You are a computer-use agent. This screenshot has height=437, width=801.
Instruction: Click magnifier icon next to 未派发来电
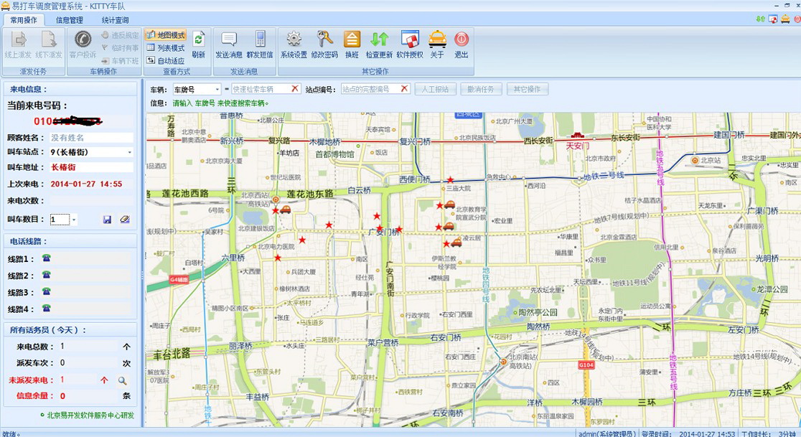122,380
